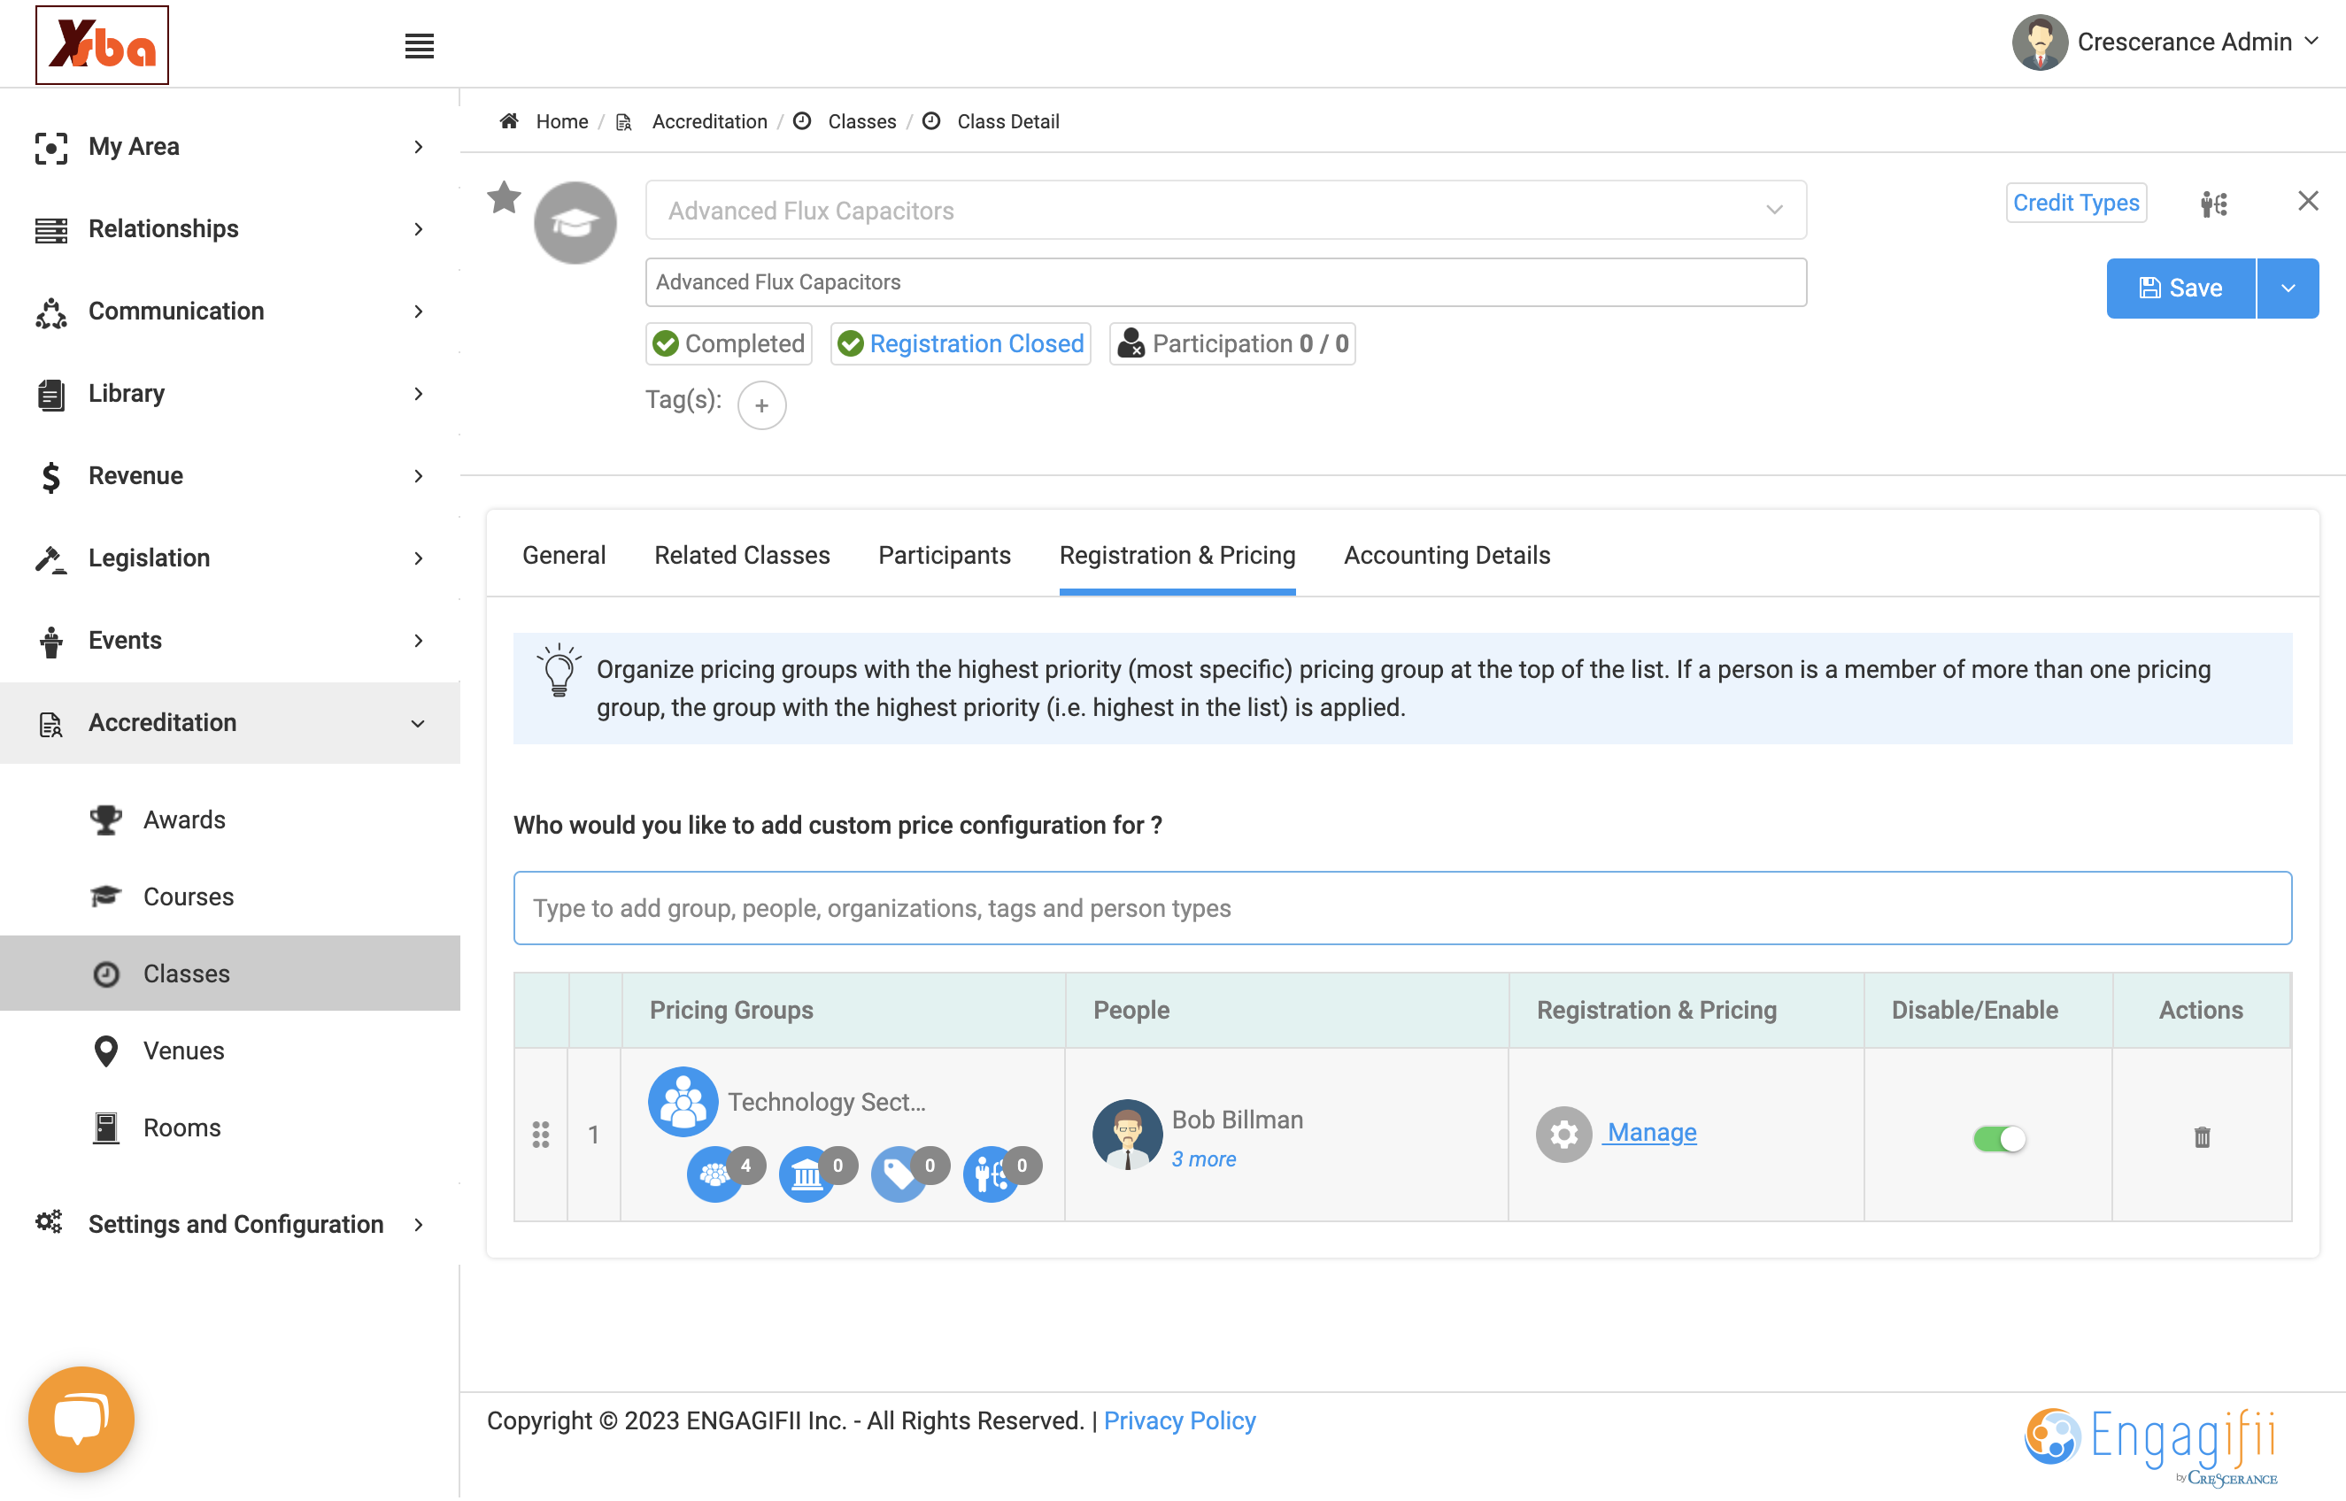Switch to the Accounting Details tab
Image resolution: width=2346 pixels, height=1501 pixels.
(x=1447, y=555)
